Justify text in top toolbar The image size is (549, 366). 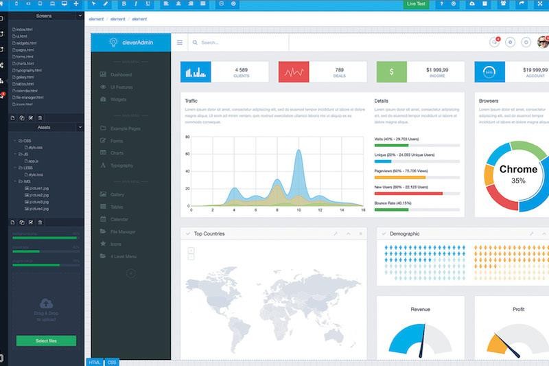tap(202, 3)
